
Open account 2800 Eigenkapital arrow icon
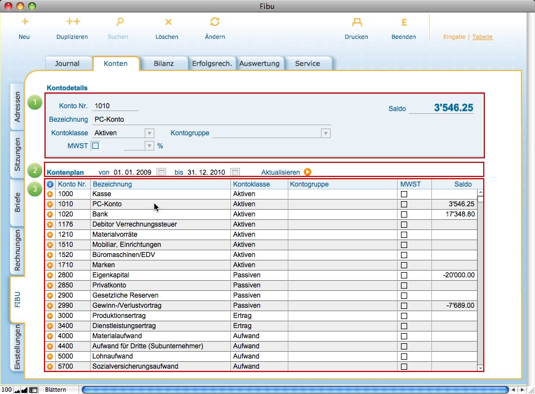click(50, 275)
